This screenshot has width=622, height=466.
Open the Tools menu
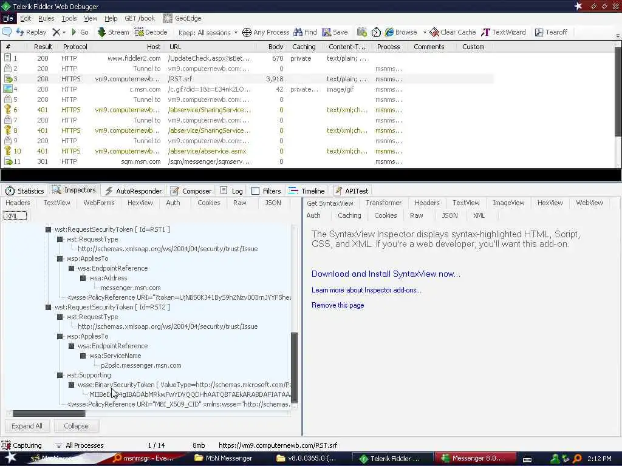point(69,18)
